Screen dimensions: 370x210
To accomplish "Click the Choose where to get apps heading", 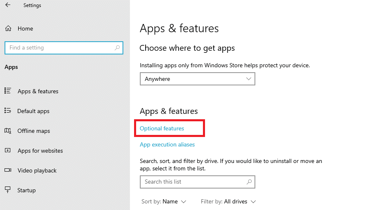I will point(187,48).
